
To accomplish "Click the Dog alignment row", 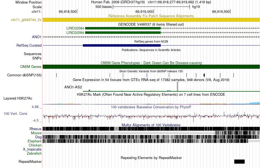I will click(151, 137).
